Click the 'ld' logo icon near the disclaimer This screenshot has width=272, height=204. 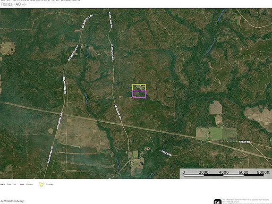pyautogui.click(x=218, y=202)
